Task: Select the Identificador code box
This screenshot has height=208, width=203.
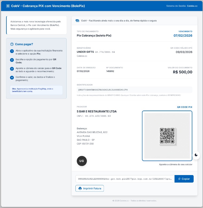Action: (x=134, y=90)
